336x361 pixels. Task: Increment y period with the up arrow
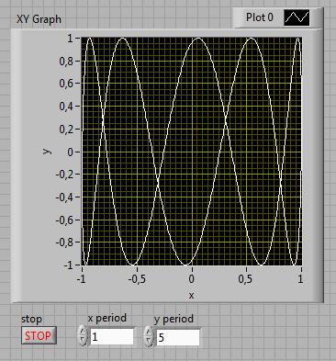coord(149,332)
